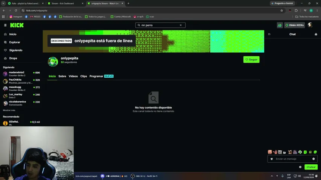321x180 pixels.
Task: Open INGLES bookmark
Action: (35, 17)
